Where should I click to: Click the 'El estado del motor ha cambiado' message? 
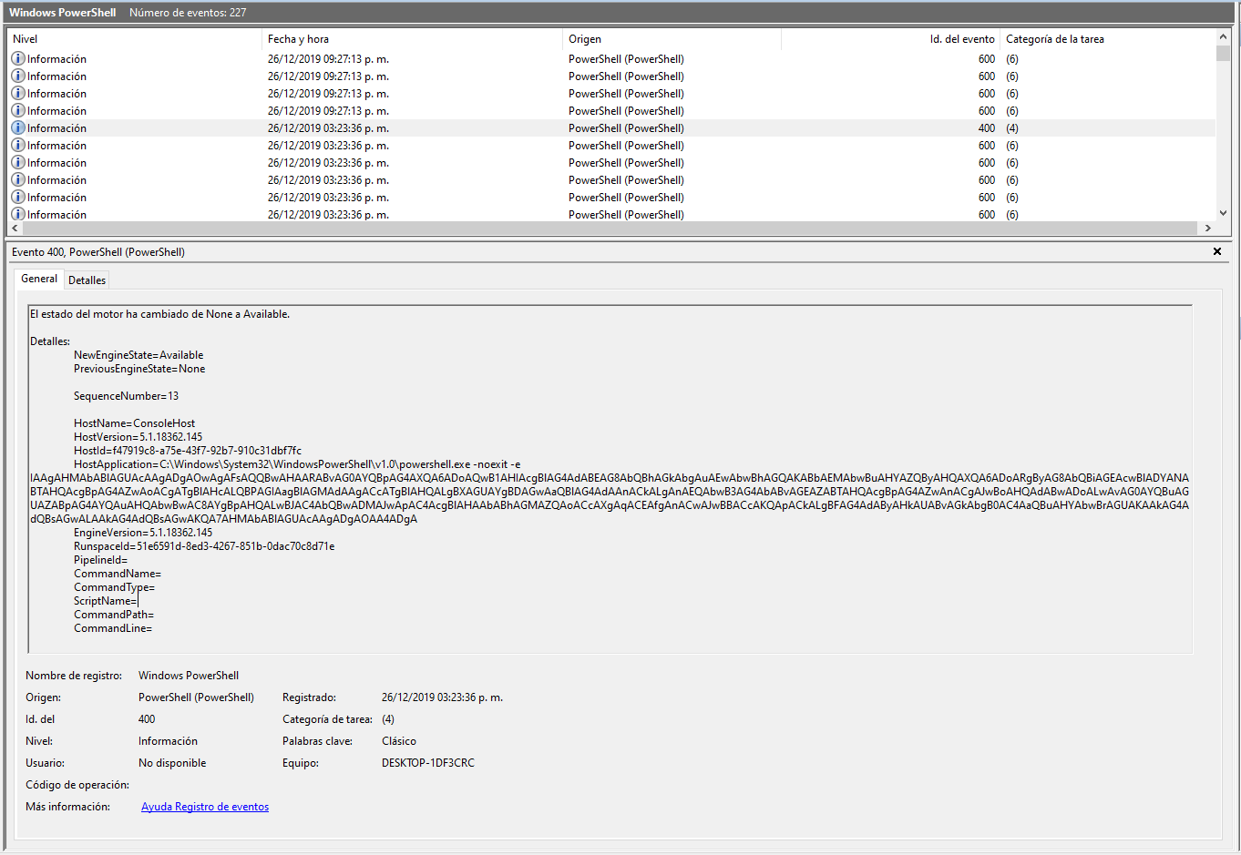(x=159, y=314)
